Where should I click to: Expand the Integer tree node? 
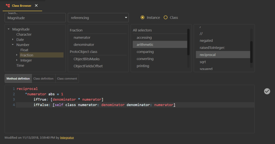pos(16,60)
